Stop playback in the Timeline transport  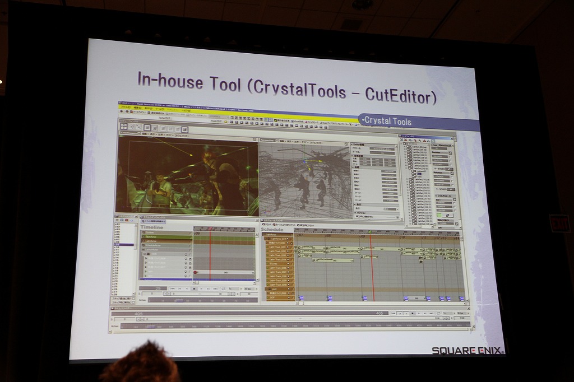[x=194, y=288]
